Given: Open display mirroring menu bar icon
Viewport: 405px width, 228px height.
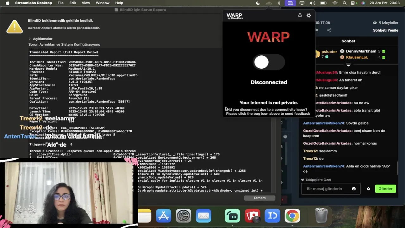Looking at the screenshot, I should click(x=302, y=3).
